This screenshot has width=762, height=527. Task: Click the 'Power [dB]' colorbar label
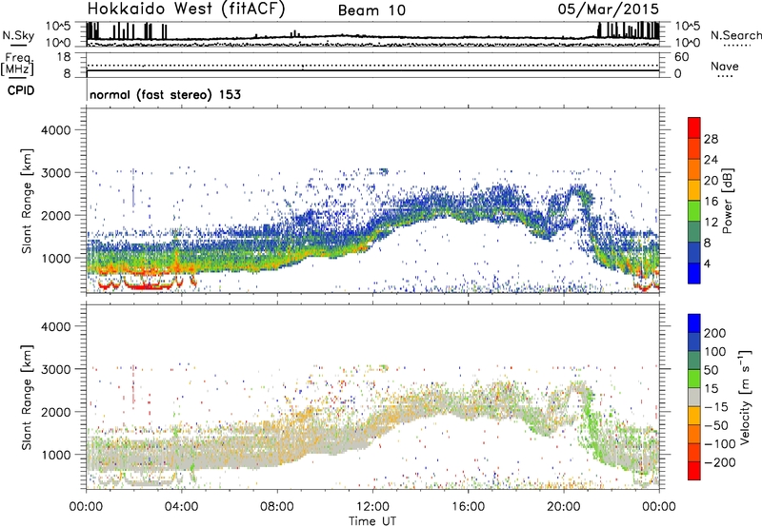(x=728, y=201)
